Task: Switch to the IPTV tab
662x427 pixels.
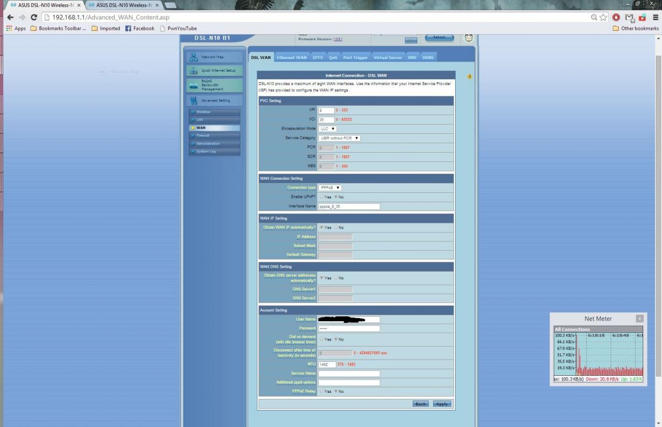Action: [318, 57]
